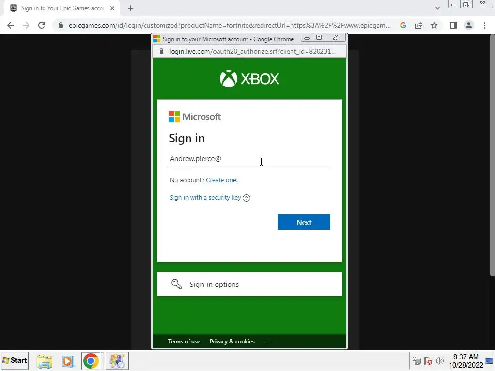This screenshot has width=495, height=371.
Task: Reload the Epic Games login page
Action: 42,25
